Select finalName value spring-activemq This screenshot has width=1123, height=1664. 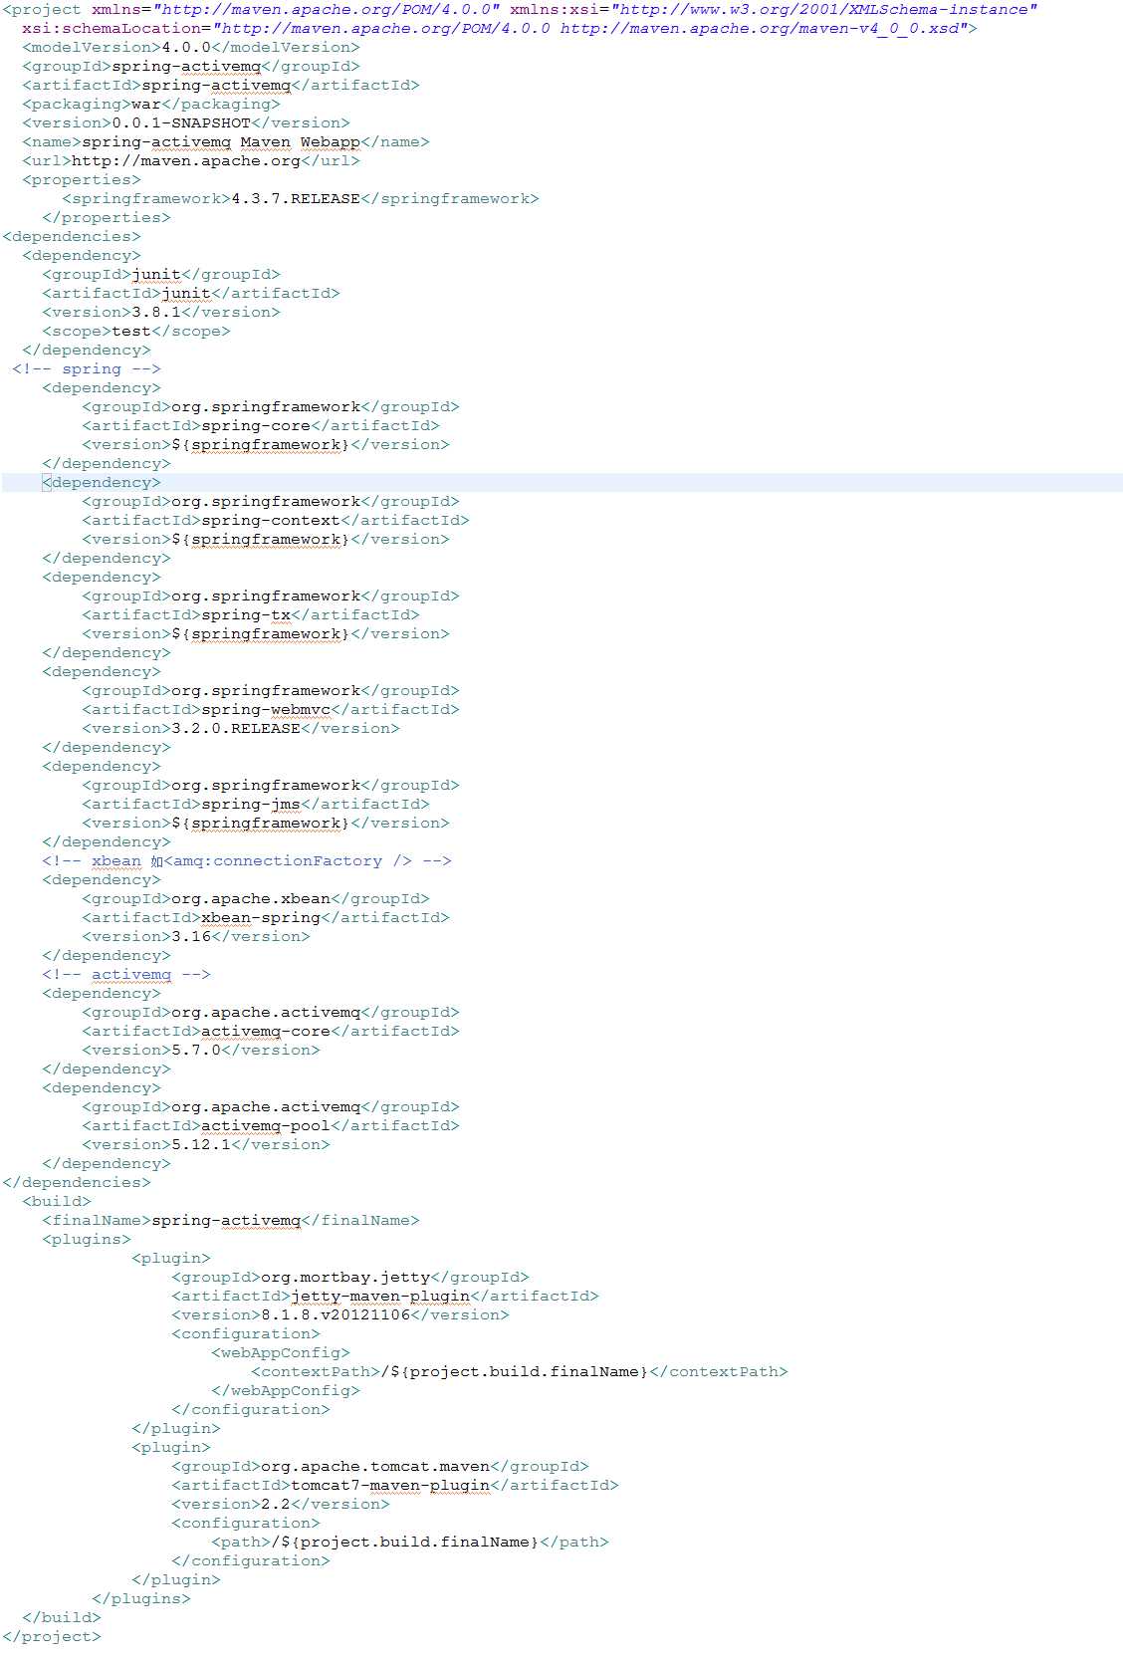226,1220
